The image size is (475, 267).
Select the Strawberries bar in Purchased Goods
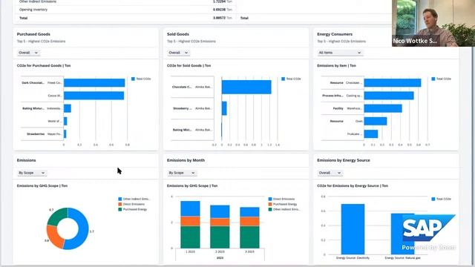point(65,133)
